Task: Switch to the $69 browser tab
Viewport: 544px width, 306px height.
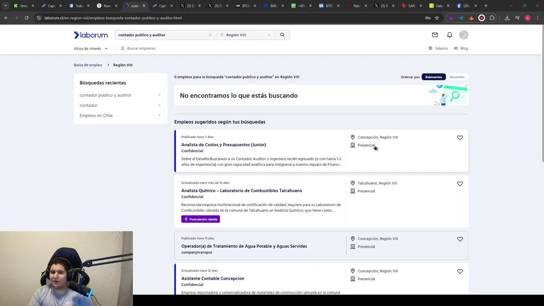Action: [273, 6]
